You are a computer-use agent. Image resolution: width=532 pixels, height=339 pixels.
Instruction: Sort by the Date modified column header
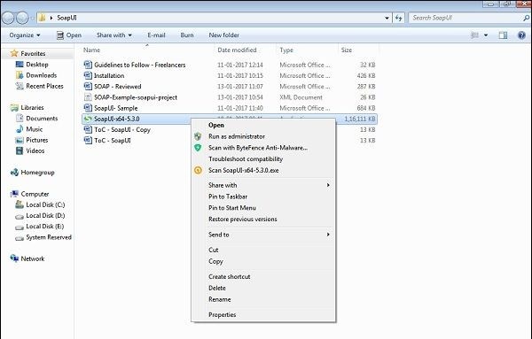click(x=237, y=50)
